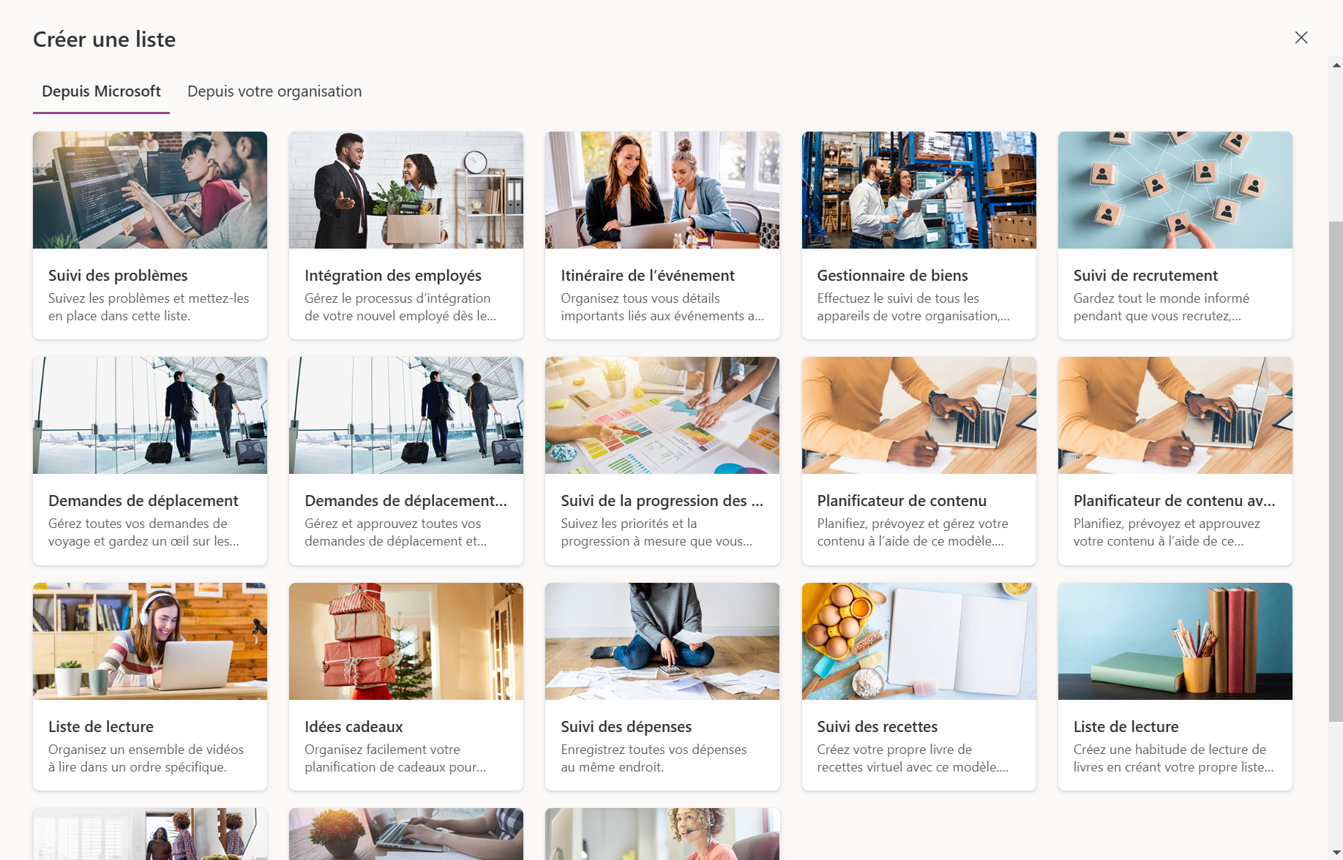Click the eggs and notebook image of Suivi des recettes
Image resolution: width=1343 pixels, height=860 pixels.
[x=919, y=641]
